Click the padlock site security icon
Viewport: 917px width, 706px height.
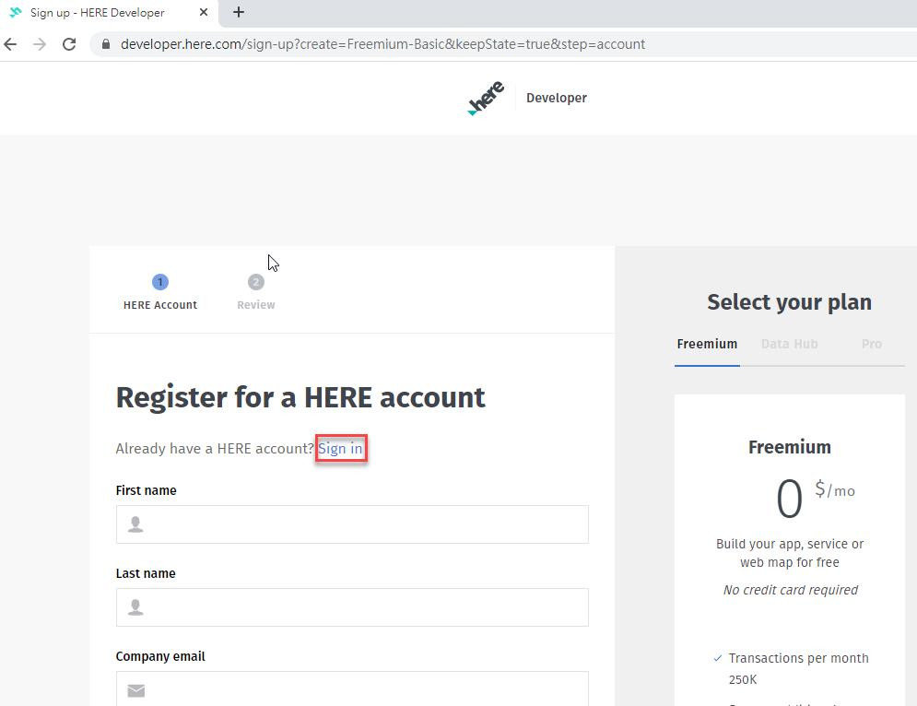click(x=106, y=44)
